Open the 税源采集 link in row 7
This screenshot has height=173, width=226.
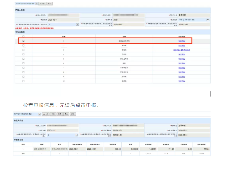[x=182, y=68]
